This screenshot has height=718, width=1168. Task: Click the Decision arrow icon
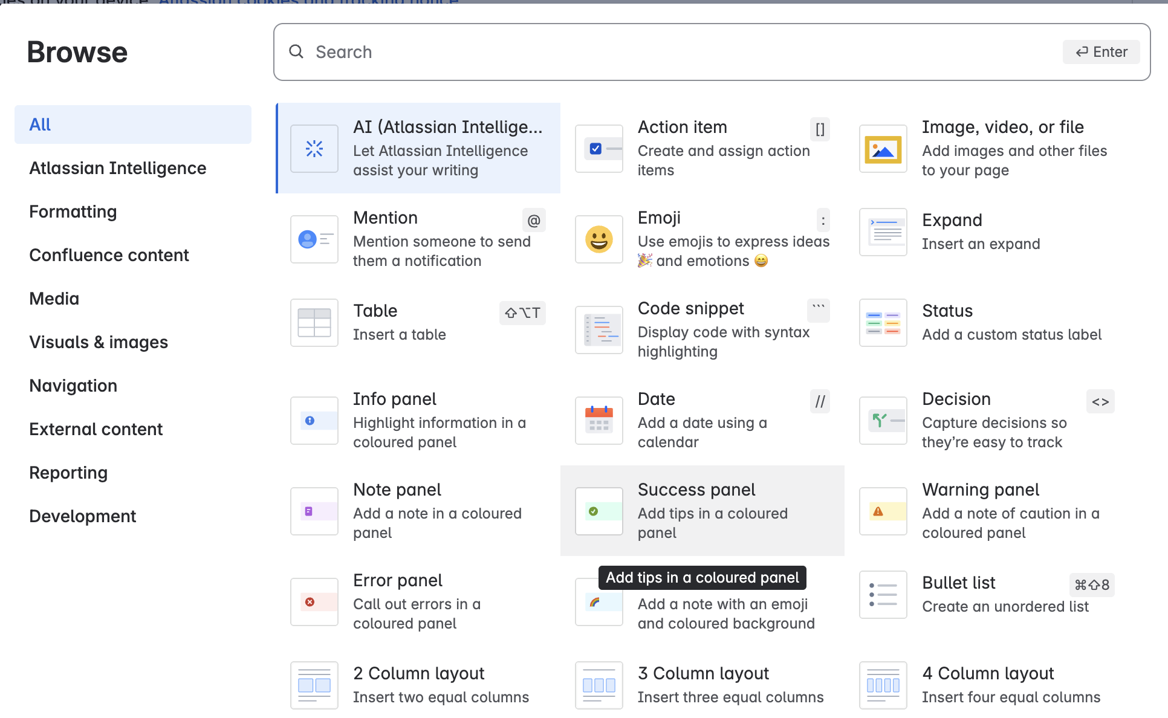point(883,421)
